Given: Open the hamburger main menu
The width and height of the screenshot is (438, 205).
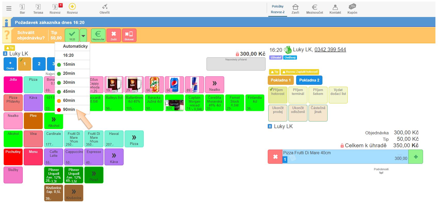Looking at the screenshot, I should pyautogui.click(x=9, y=9).
